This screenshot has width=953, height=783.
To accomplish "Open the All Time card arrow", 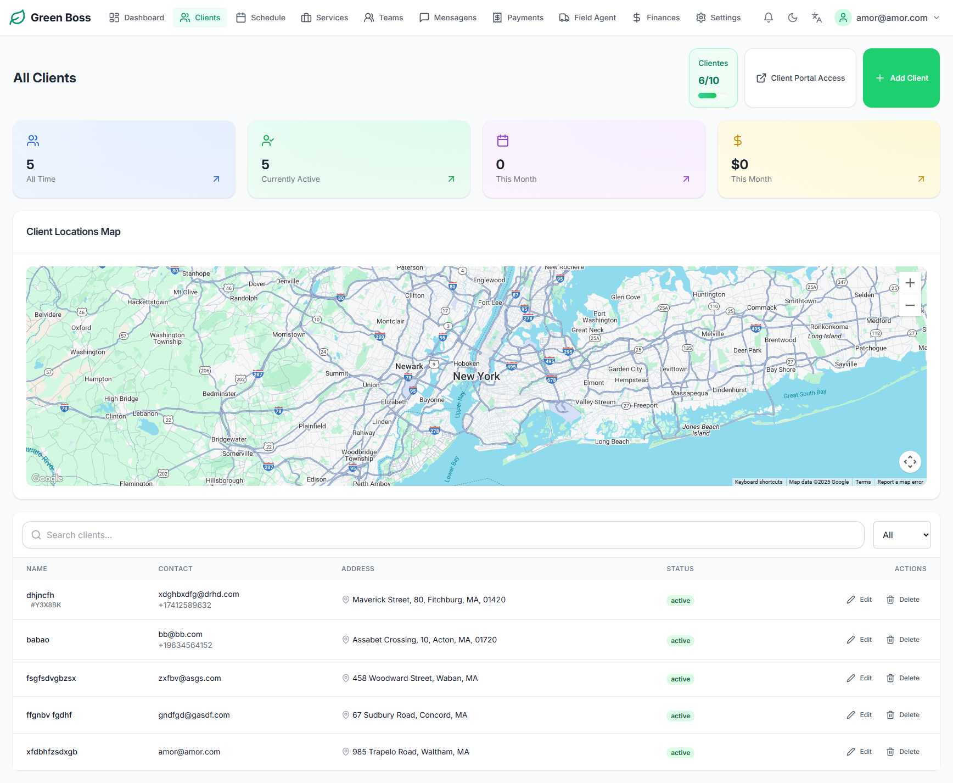I will click(x=216, y=179).
